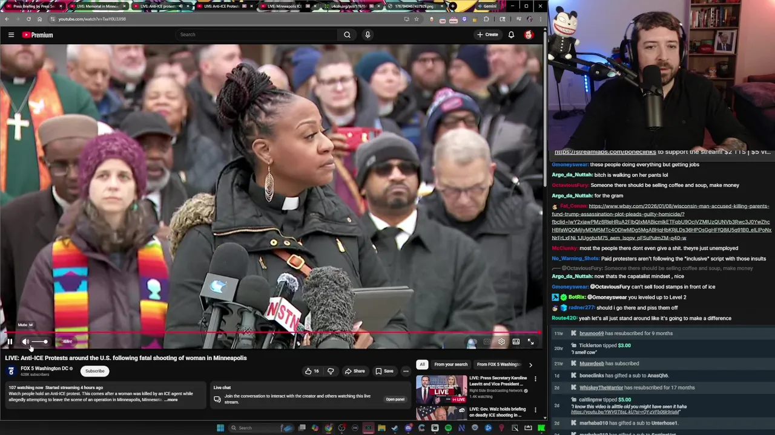The width and height of the screenshot is (775, 435).
Task: Open Gov. Walz holds briefing video
Action: pos(441,413)
